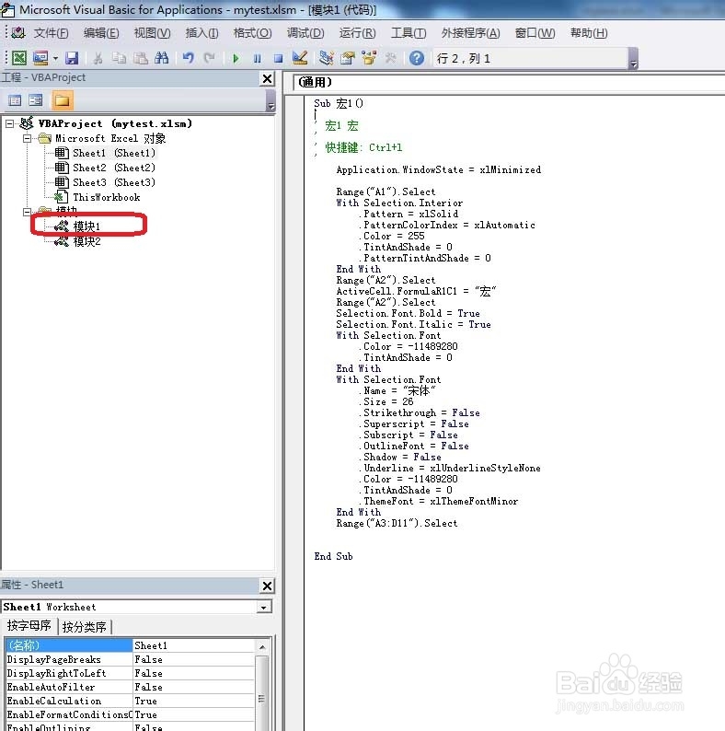The image size is (725, 731).
Task: Click the Application.WindowState code line
Action: pyautogui.click(x=439, y=169)
